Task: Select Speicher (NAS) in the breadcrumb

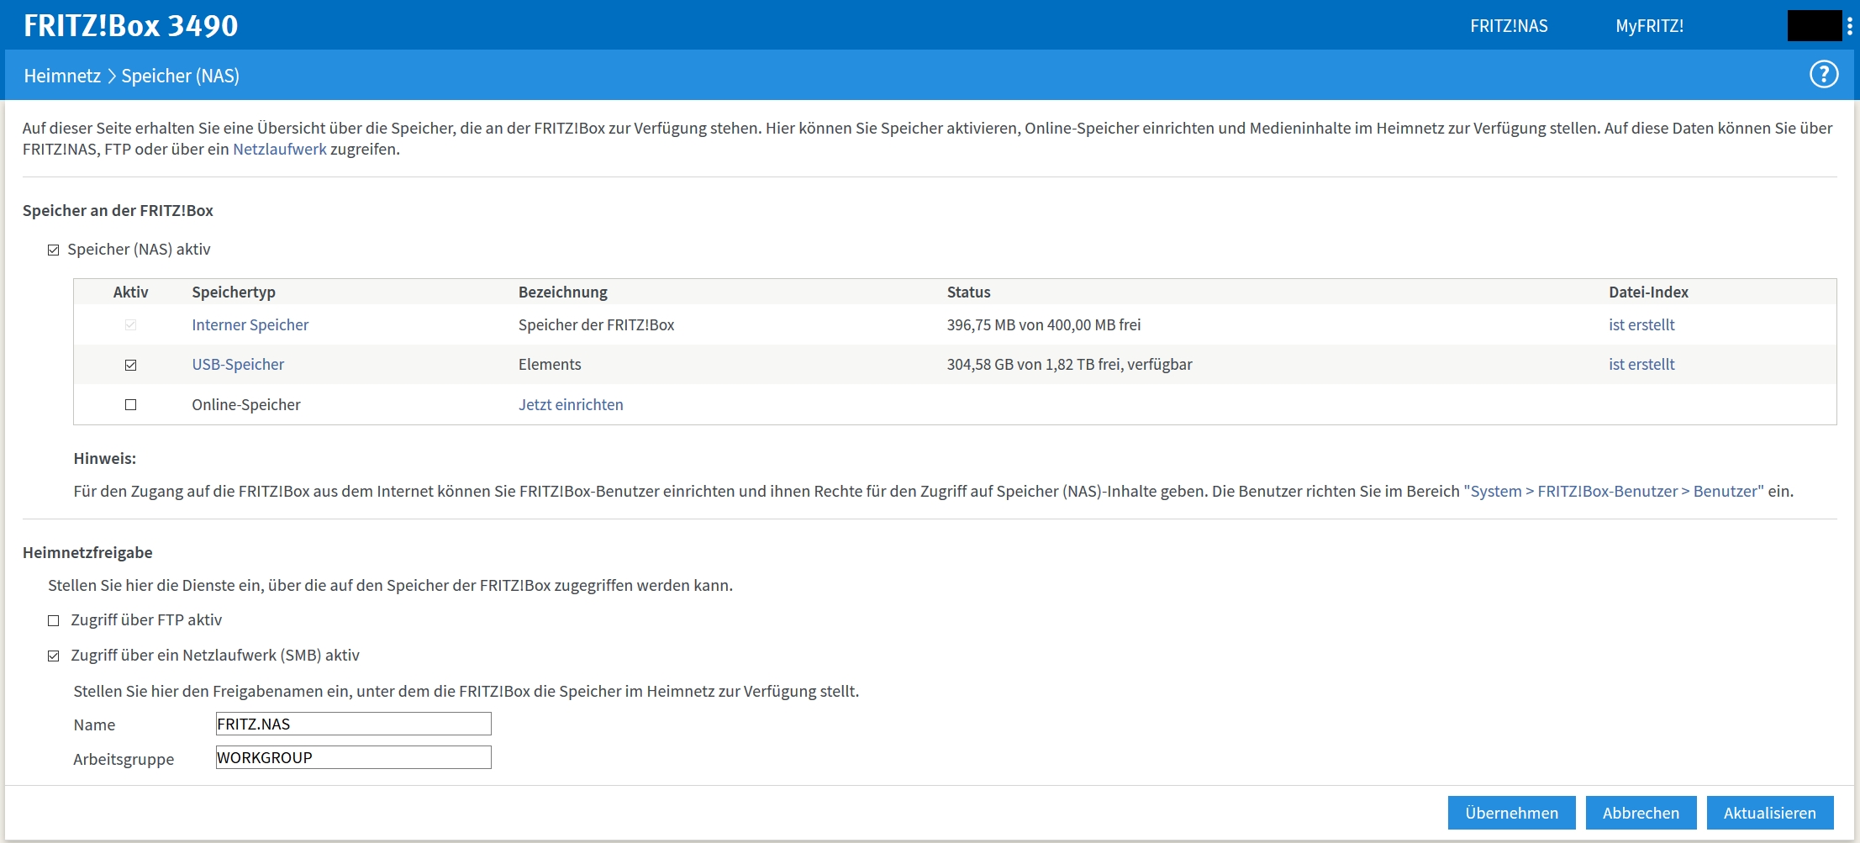Action: coord(180,76)
